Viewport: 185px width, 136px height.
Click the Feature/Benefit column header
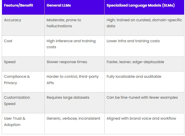[x=19, y=5]
